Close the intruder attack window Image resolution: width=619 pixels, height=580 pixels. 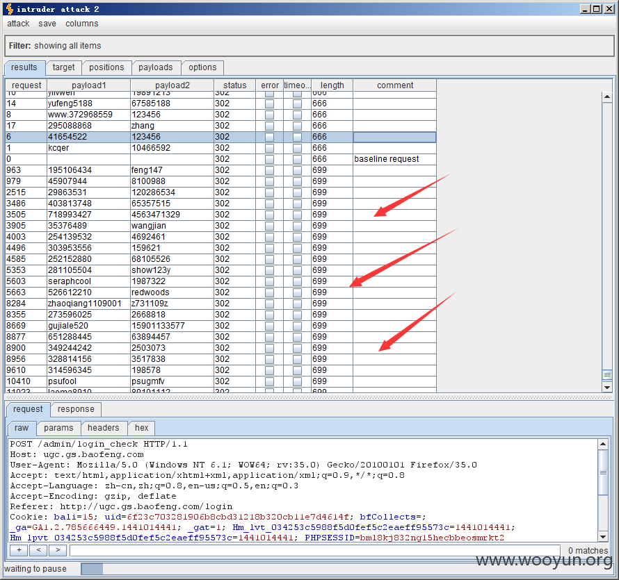point(609,8)
